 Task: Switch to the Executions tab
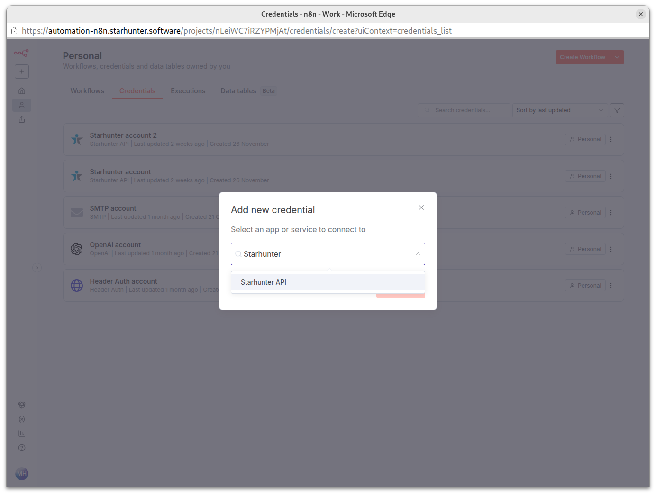point(188,91)
